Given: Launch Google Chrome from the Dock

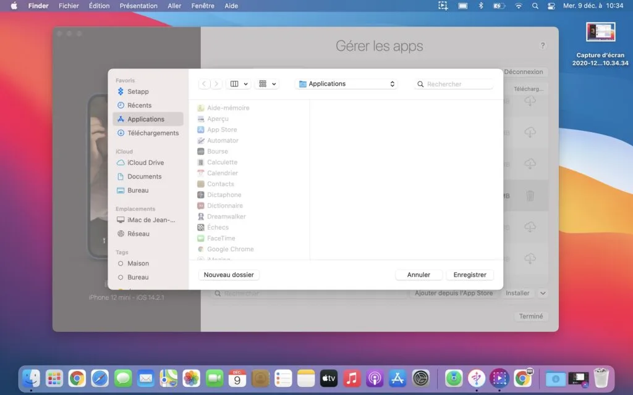Looking at the screenshot, I should [x=77, y=378].
